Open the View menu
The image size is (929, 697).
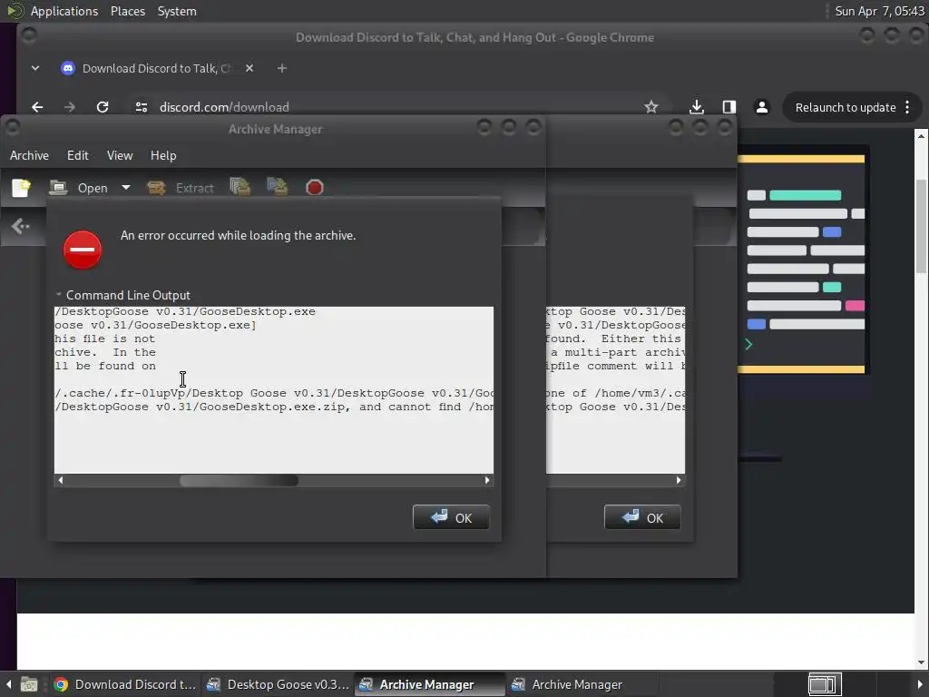tap(120, 155)
